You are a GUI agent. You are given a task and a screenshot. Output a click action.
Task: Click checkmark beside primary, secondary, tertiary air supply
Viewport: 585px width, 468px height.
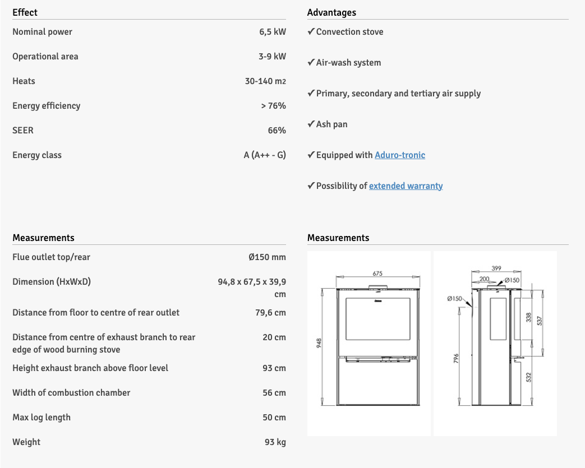point(311,94)
